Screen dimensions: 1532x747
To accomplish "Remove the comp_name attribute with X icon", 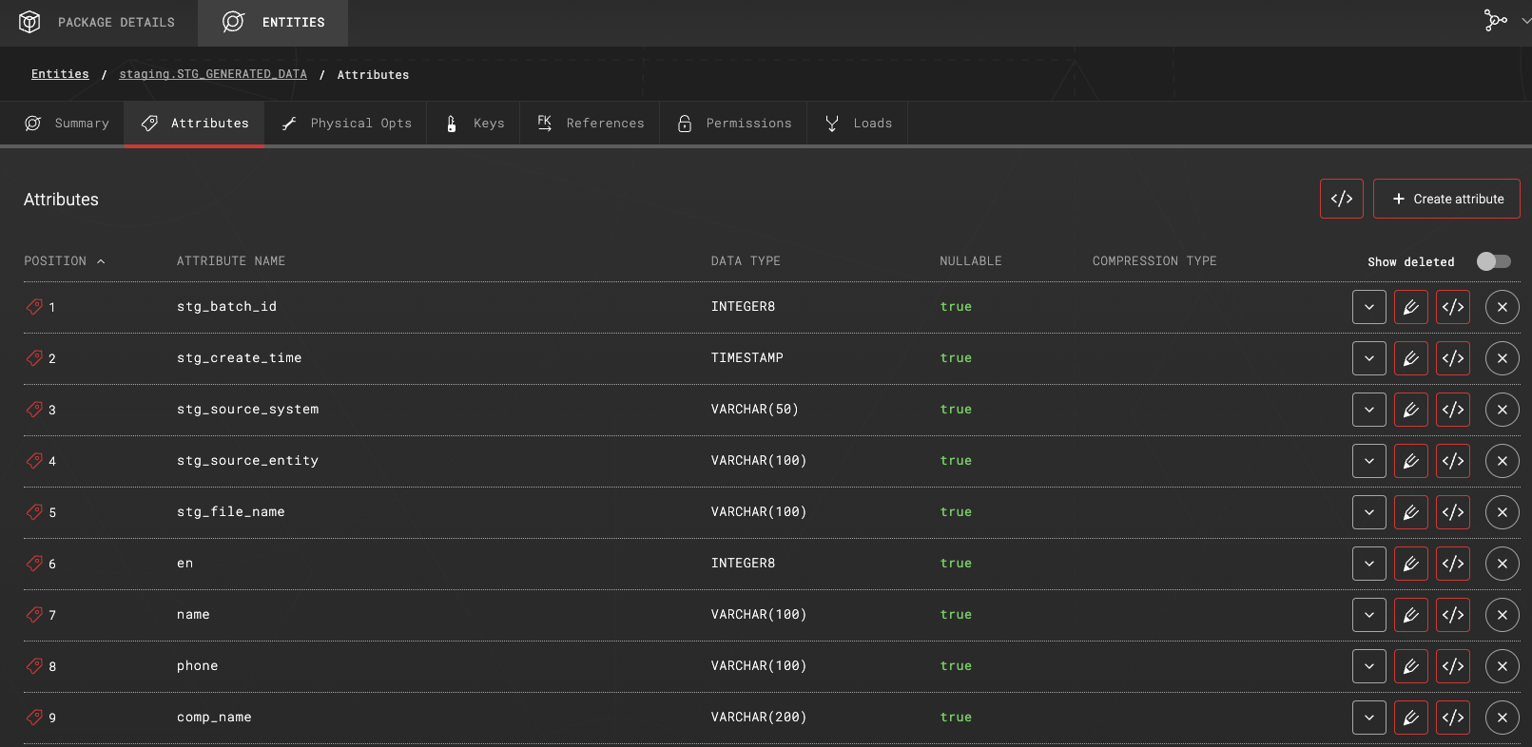I will click(x=1502, y=718).
